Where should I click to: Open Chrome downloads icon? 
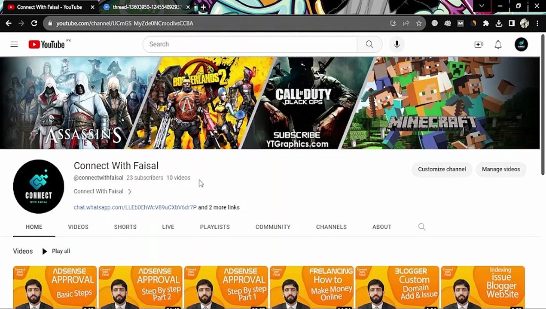(x=499, y=23)
